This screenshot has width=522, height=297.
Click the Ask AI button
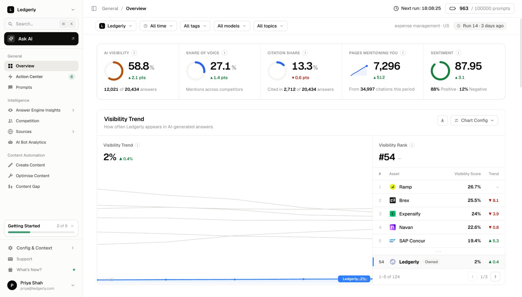(41, 39)
